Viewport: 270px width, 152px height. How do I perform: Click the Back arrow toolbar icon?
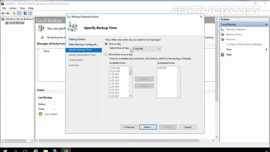pyautogui.click(x=3, y=13)
